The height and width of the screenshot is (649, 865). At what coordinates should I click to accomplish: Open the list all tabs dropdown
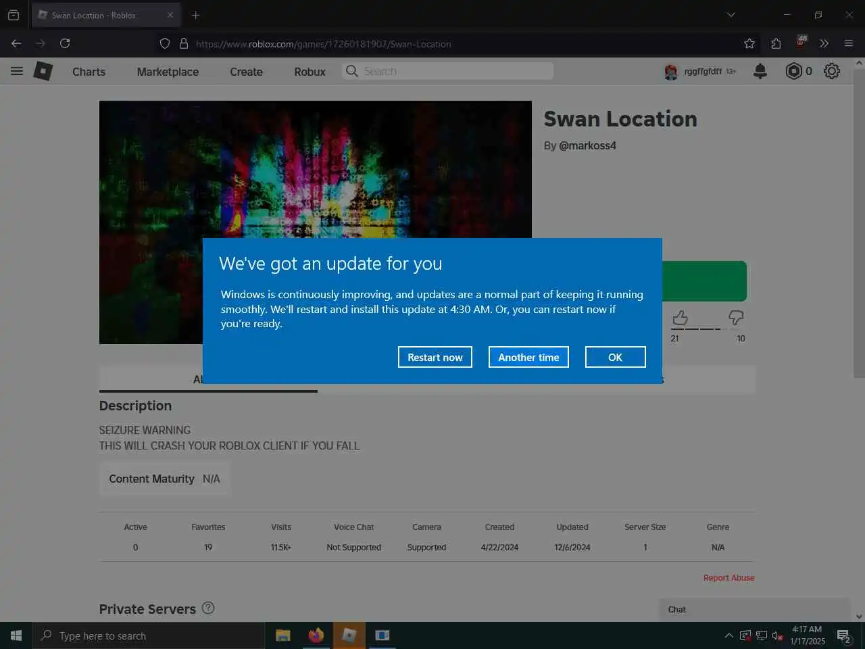pos(731,15)
